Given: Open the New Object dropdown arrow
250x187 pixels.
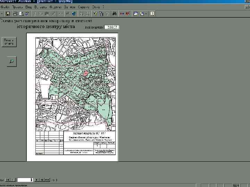Looking at the screenshot, I should (146, 14).
